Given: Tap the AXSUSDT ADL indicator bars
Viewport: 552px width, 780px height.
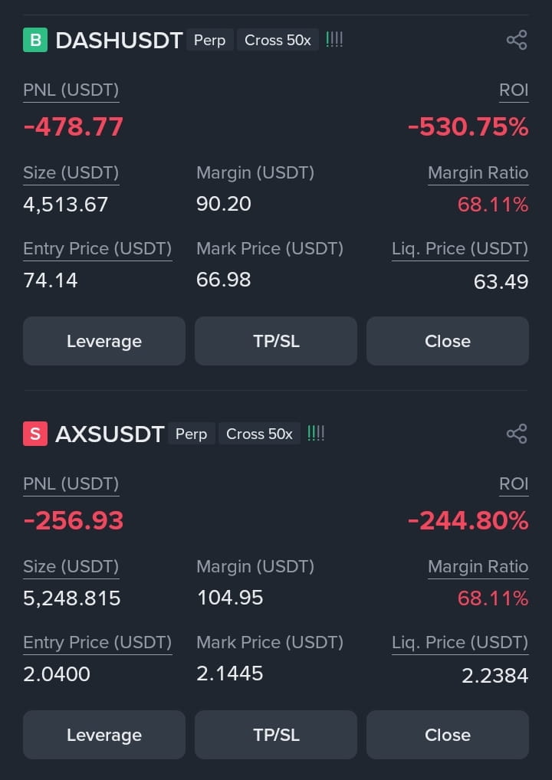Looking at the screenshot, I should tap(316, 433).
